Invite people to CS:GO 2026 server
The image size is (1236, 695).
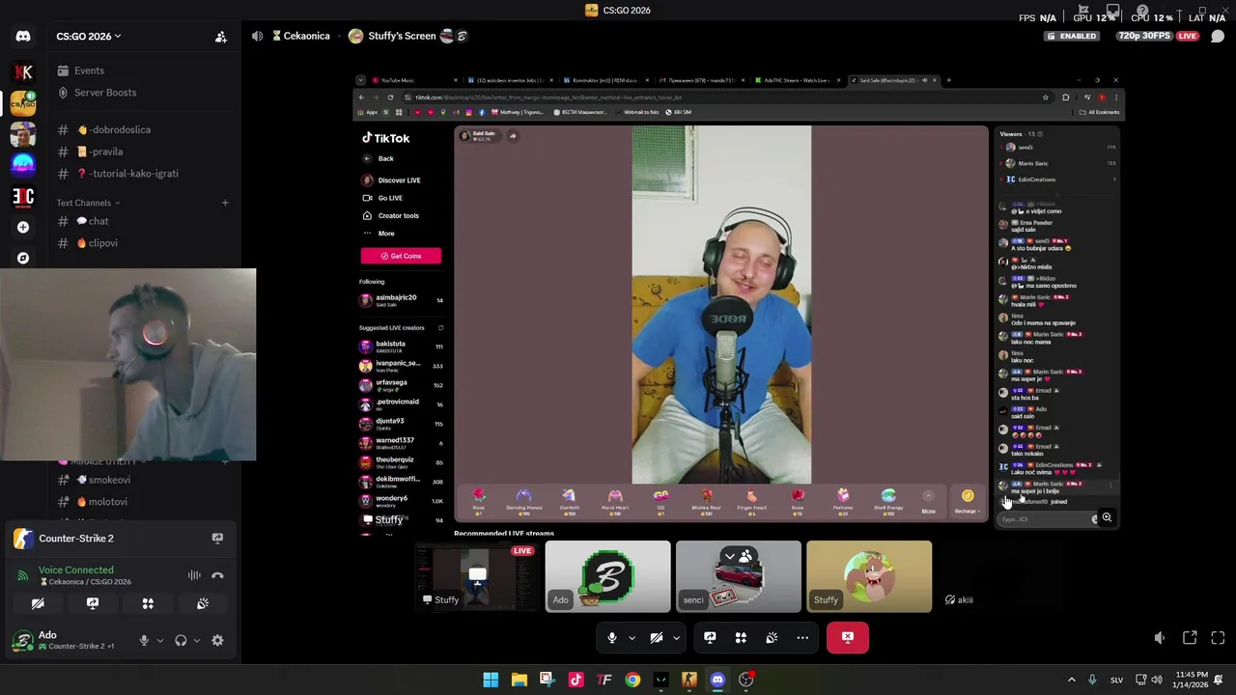coord(221,37)
